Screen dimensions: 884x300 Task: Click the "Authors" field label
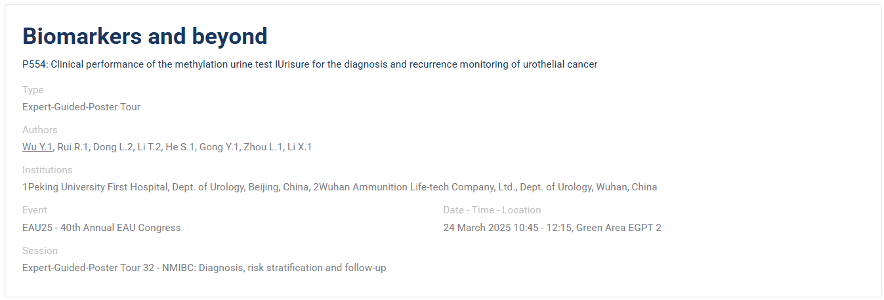click(40, 130)
